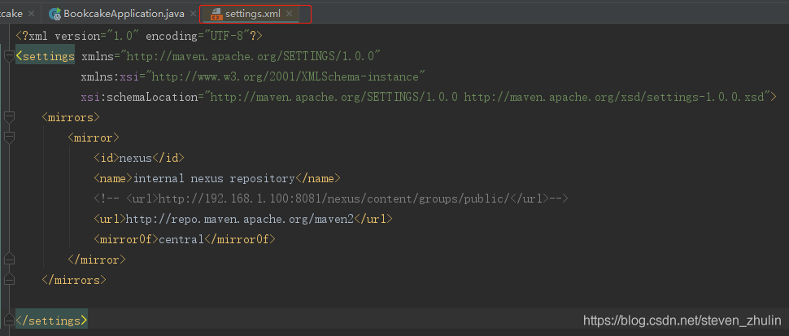Click fold marker beside closing mirror tag
This screenshot has width=789, height=336.
click(9, 260)
